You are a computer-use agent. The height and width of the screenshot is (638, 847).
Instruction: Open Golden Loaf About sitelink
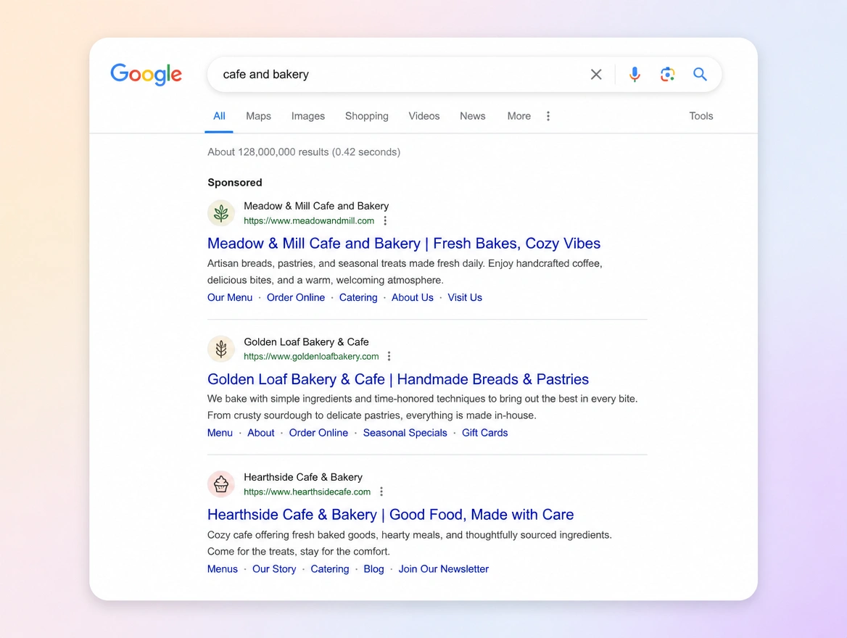coord(261,433)
